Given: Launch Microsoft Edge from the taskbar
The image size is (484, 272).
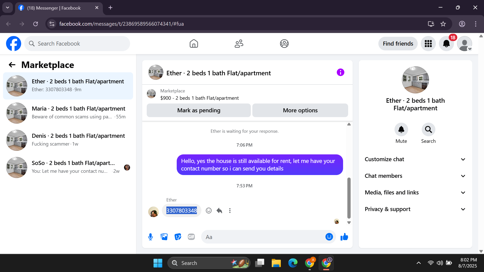Looking at the screenshot, I should [x=293, y=263].
